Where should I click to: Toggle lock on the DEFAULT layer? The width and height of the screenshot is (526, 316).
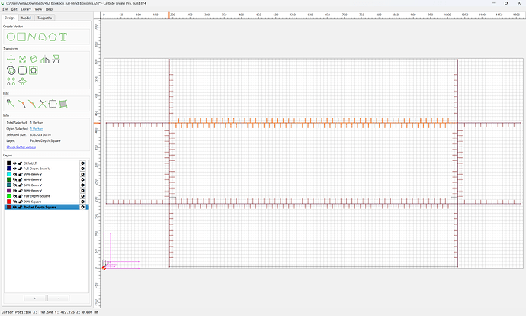click(20, 163)
